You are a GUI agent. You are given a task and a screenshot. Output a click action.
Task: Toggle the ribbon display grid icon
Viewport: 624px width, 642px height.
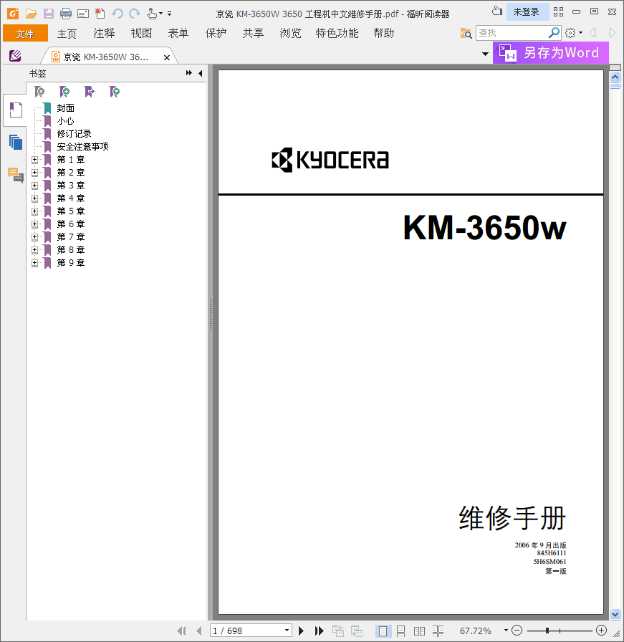(x=559, y=12)
